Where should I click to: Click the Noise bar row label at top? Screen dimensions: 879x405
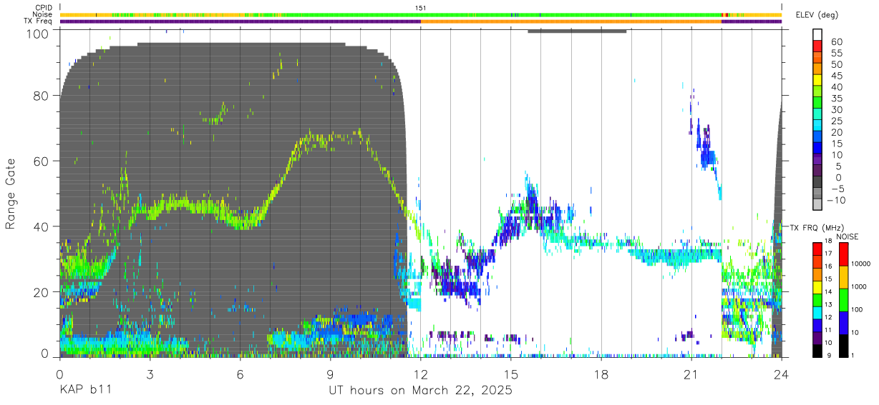pos(42,14)
